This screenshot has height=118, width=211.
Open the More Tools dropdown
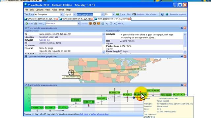pos(152,14)
